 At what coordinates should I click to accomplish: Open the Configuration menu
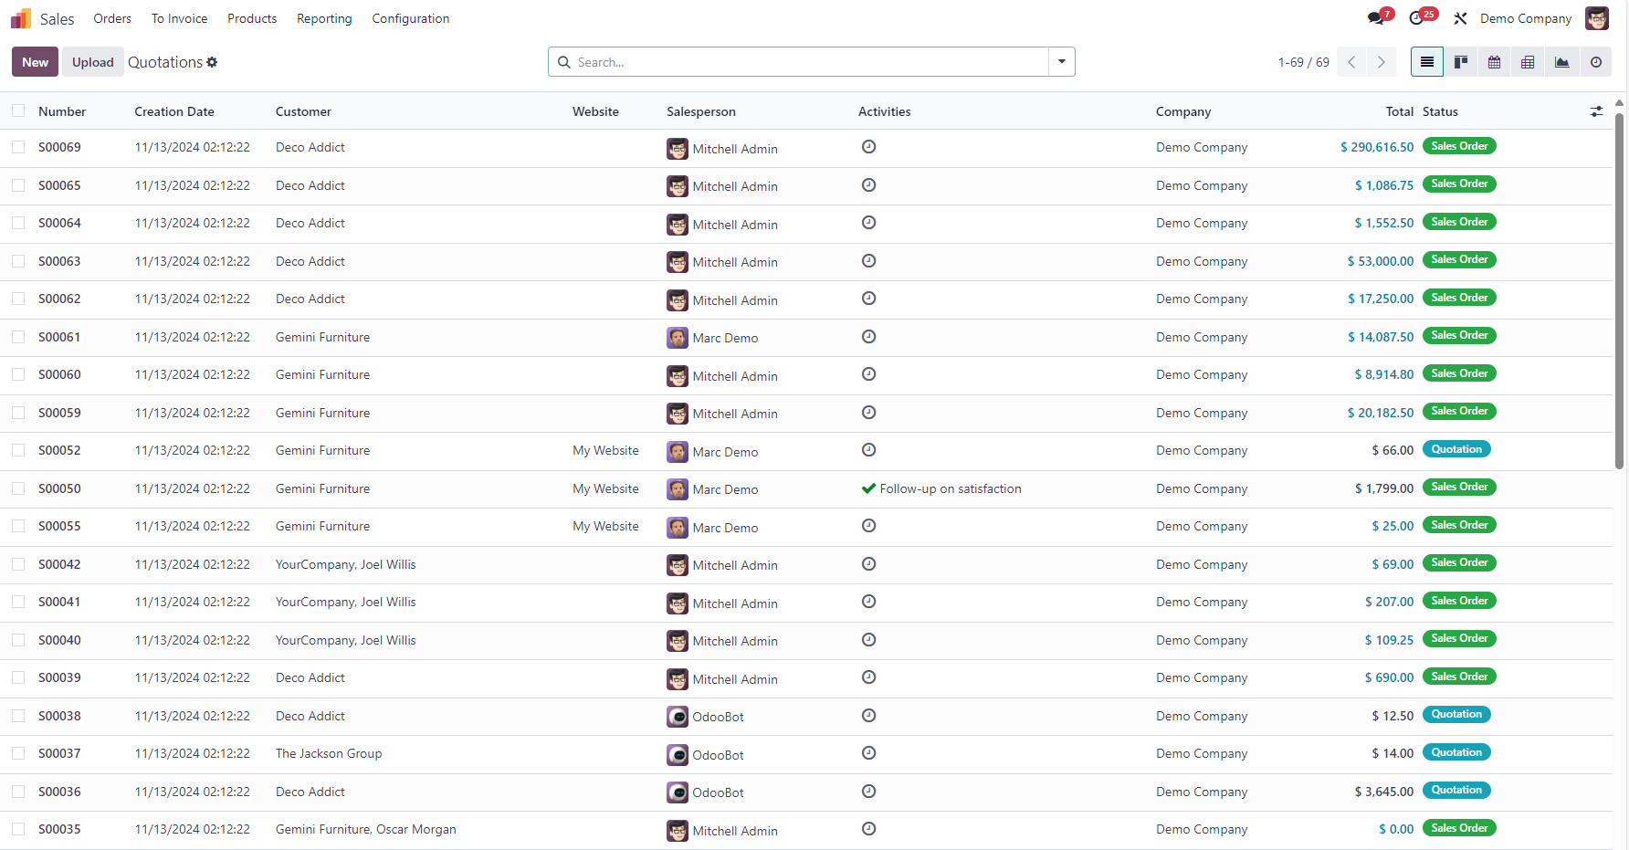[411, 18]
